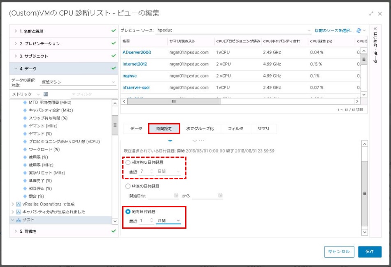Open the Internet2012 VM link
This screenshot has width=391, height=267.
pos(135,64)
